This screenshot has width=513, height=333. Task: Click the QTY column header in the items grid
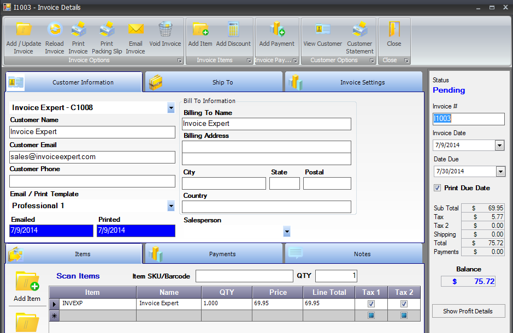227,293
